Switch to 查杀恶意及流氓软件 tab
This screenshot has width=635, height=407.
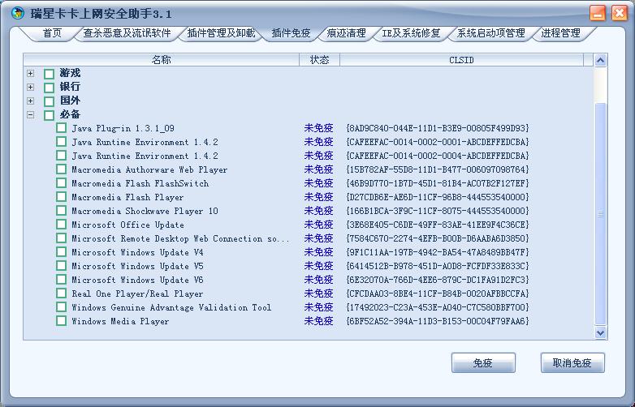pyautogui.click(x=127, y=32)
